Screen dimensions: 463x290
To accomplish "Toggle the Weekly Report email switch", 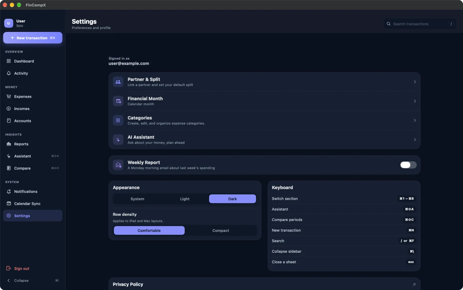I will click(408, 165).
